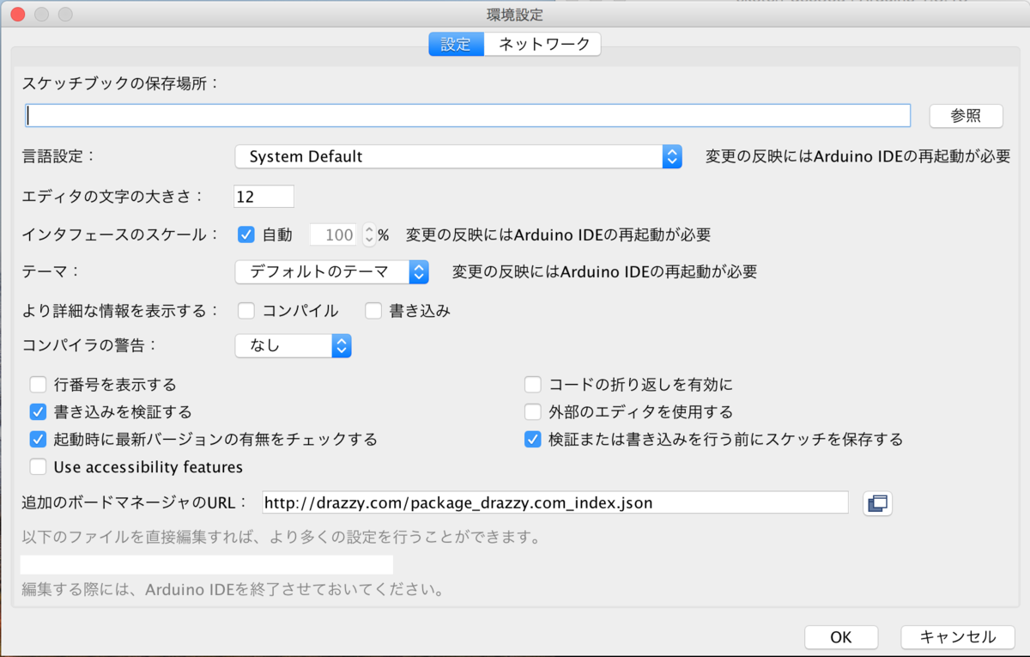Switch to the ネットワーク tab
1030x657 pixels.
click(x=542, y=44)
